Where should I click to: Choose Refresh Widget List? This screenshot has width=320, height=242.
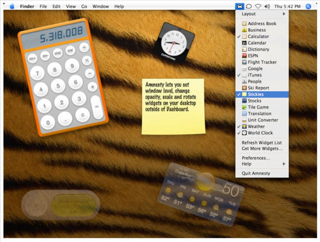click(262, 143)
